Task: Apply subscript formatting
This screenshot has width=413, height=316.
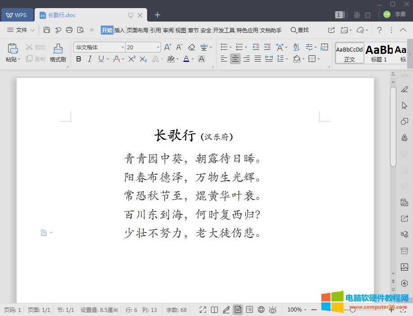Action: 144,58
